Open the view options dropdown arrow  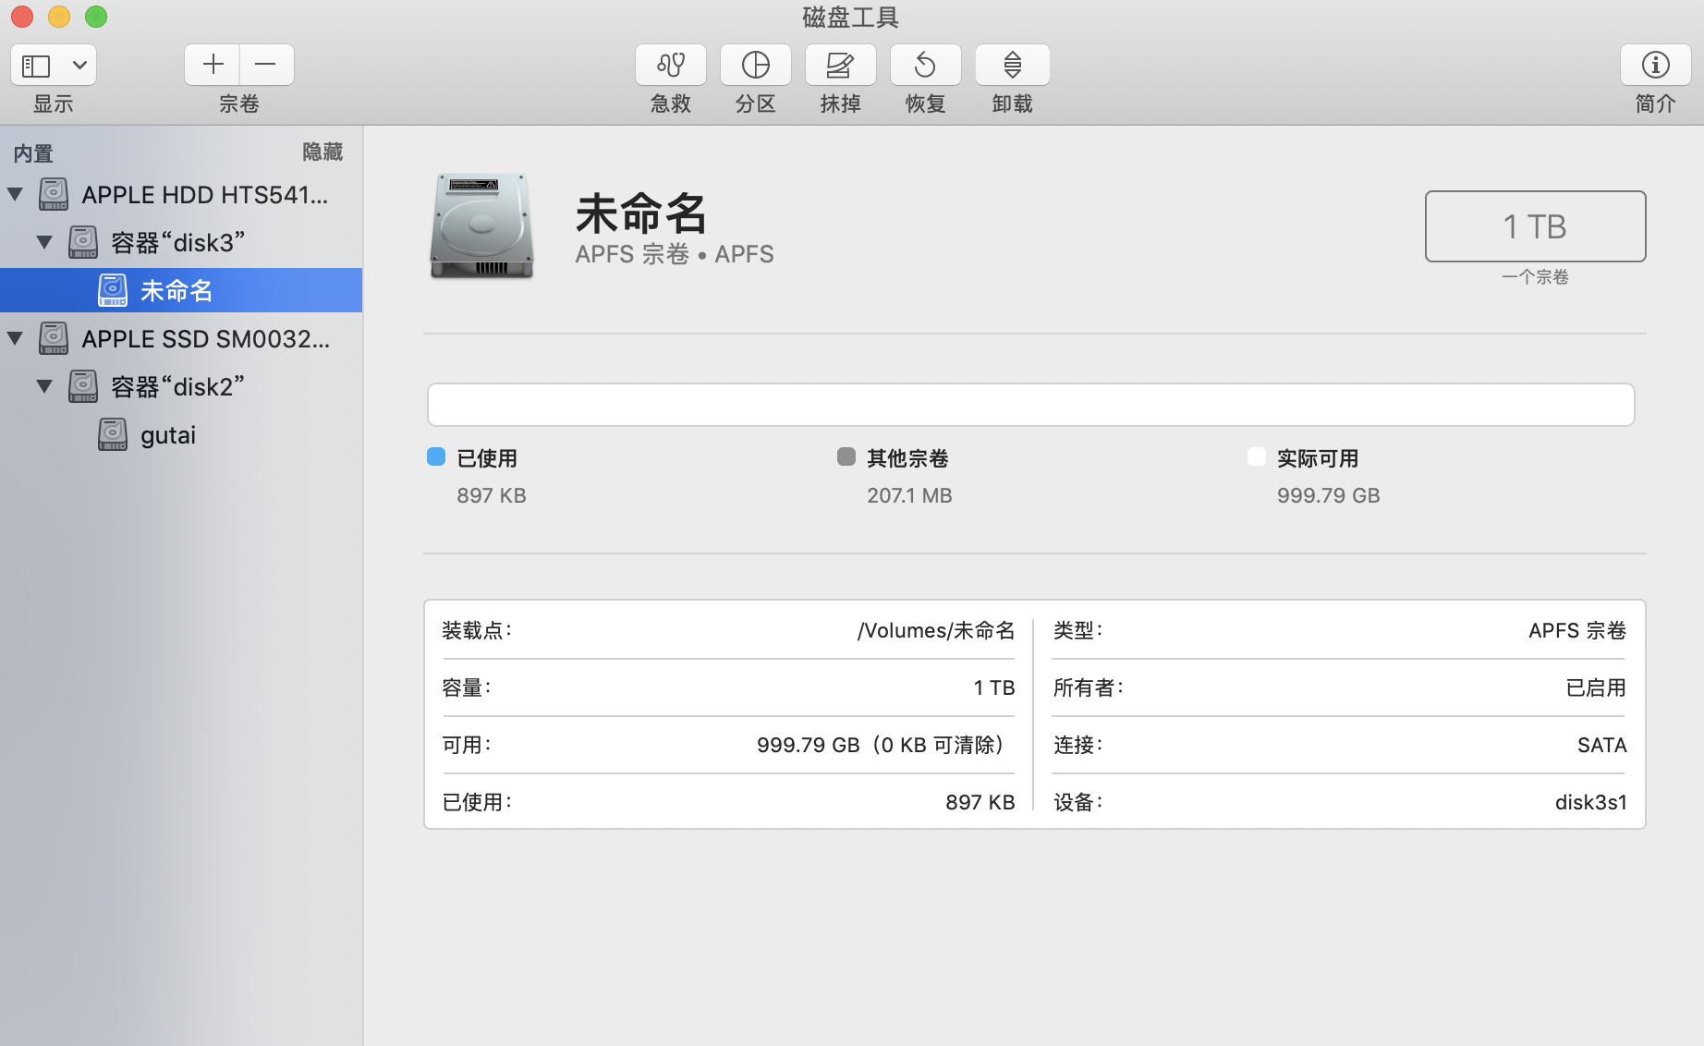(79, 65)
